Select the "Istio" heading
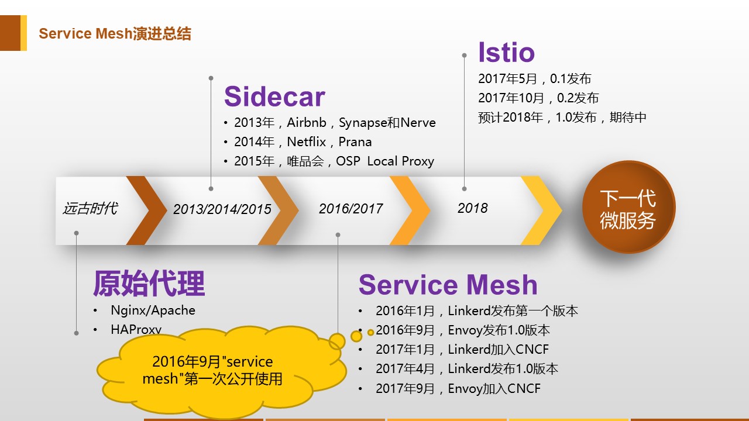 pos(506,52)
